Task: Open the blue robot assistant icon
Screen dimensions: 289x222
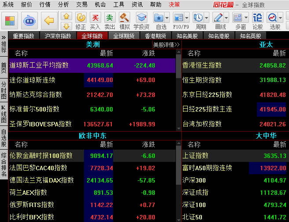Action: 29,21
